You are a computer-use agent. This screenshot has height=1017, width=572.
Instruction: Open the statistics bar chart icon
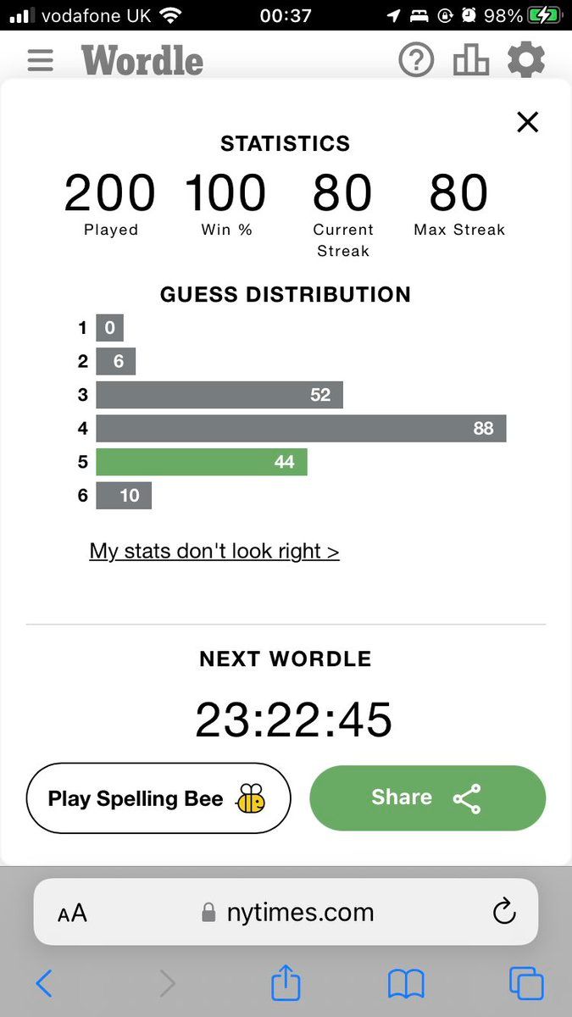click(x=471, y=60)
